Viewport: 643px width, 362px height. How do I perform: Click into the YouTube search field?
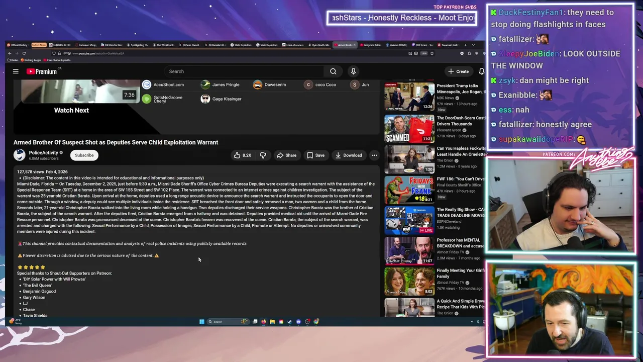(x=245, y=71)
